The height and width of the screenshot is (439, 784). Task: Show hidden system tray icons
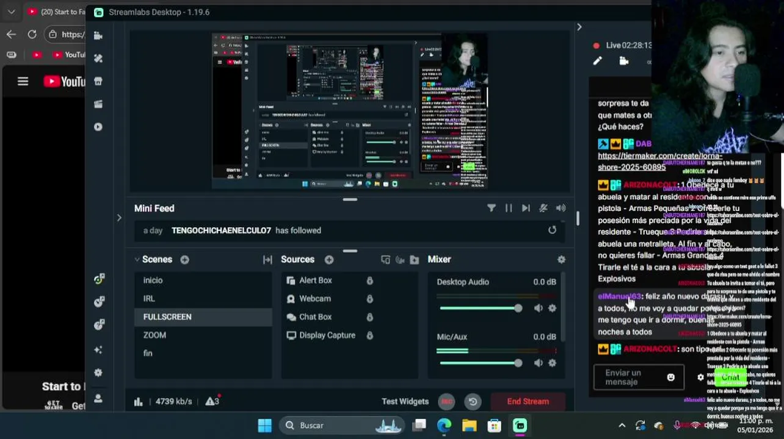(622, 426)
